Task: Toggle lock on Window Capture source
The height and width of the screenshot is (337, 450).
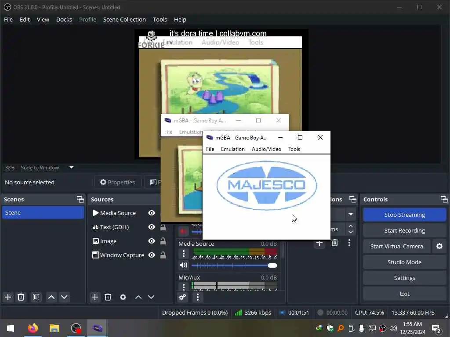Action: [x=163, y=255]
